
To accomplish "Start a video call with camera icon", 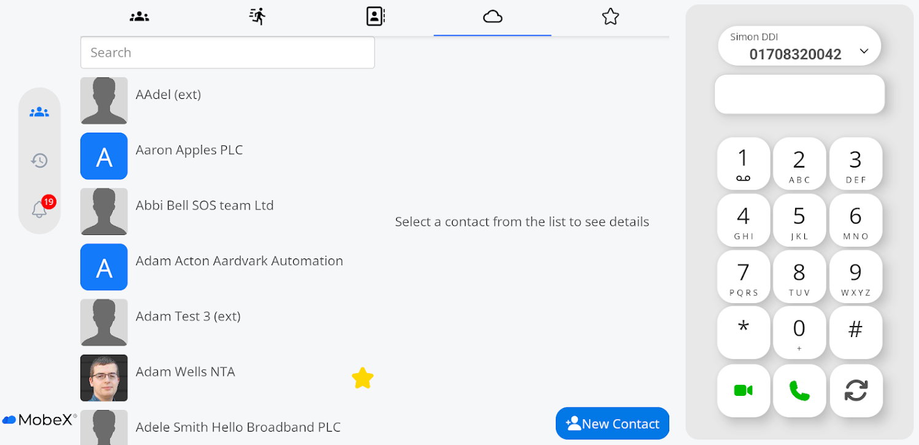I will point(743,390).
